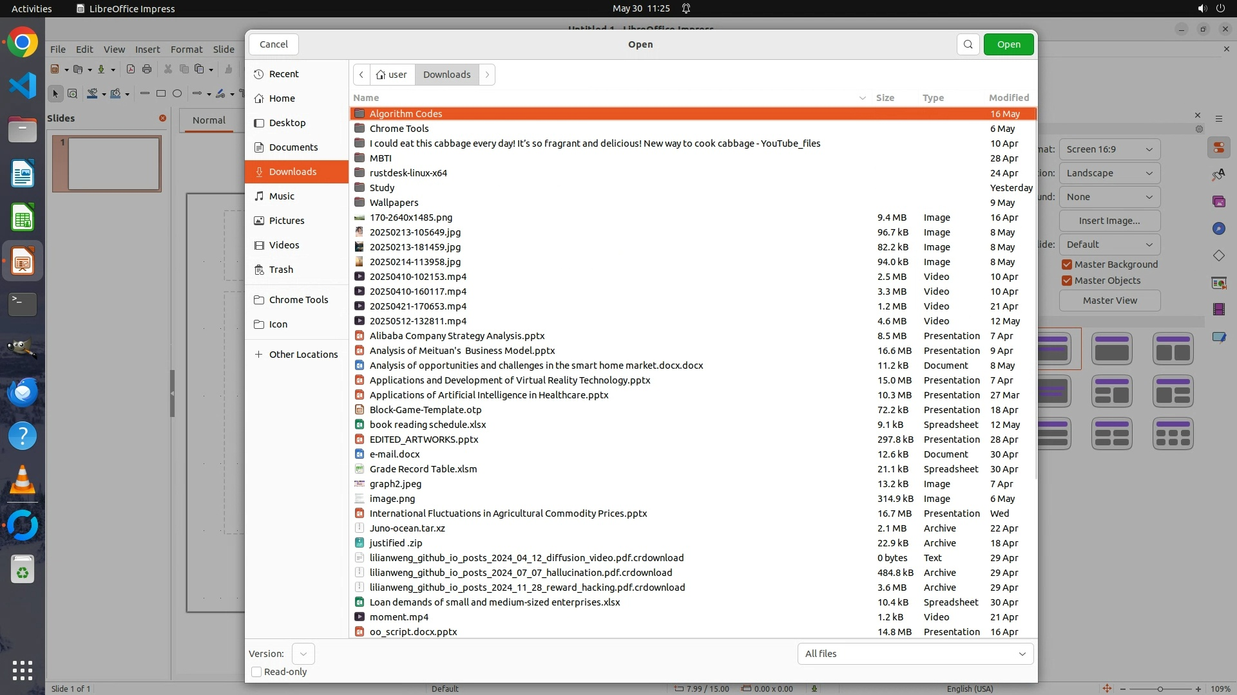Open the Music folder shortcut
The image size is (1237, 695).
(282, 196)
